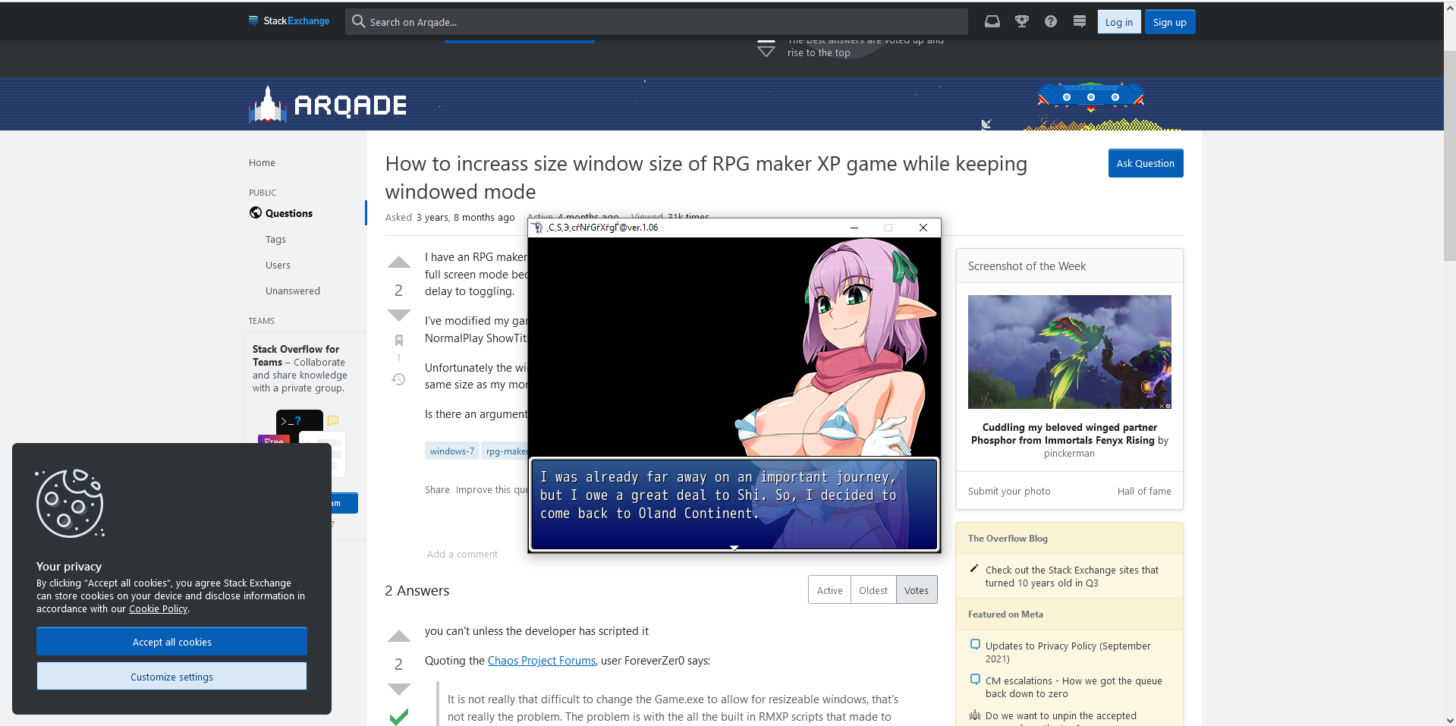The image size is (1456, 726).
Task: Click the scrollbar up arrow
Action: click(1449, 8)
